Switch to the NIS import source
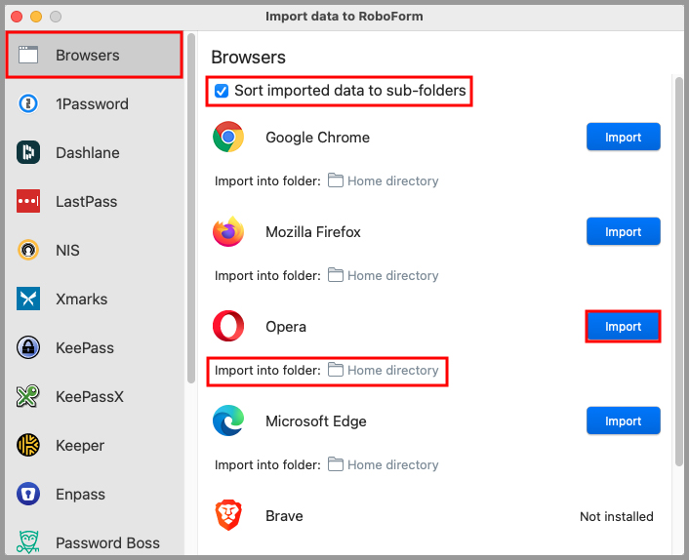 click(x=94, y=251)
